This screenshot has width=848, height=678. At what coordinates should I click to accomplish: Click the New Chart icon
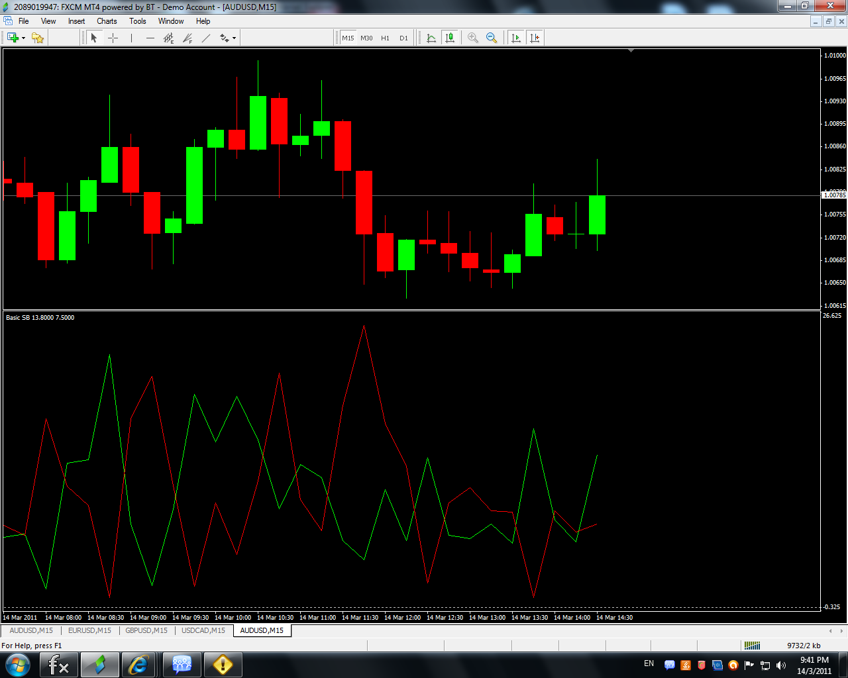click(12, 38)
